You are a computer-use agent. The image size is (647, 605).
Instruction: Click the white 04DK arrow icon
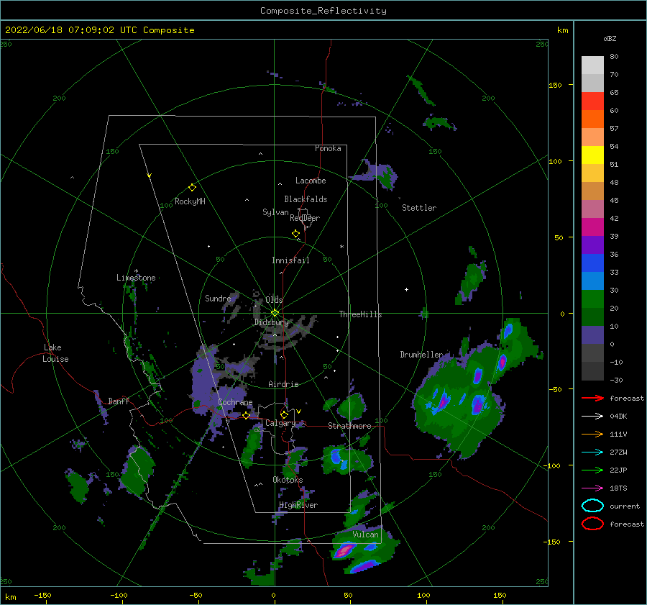point(592,416)
